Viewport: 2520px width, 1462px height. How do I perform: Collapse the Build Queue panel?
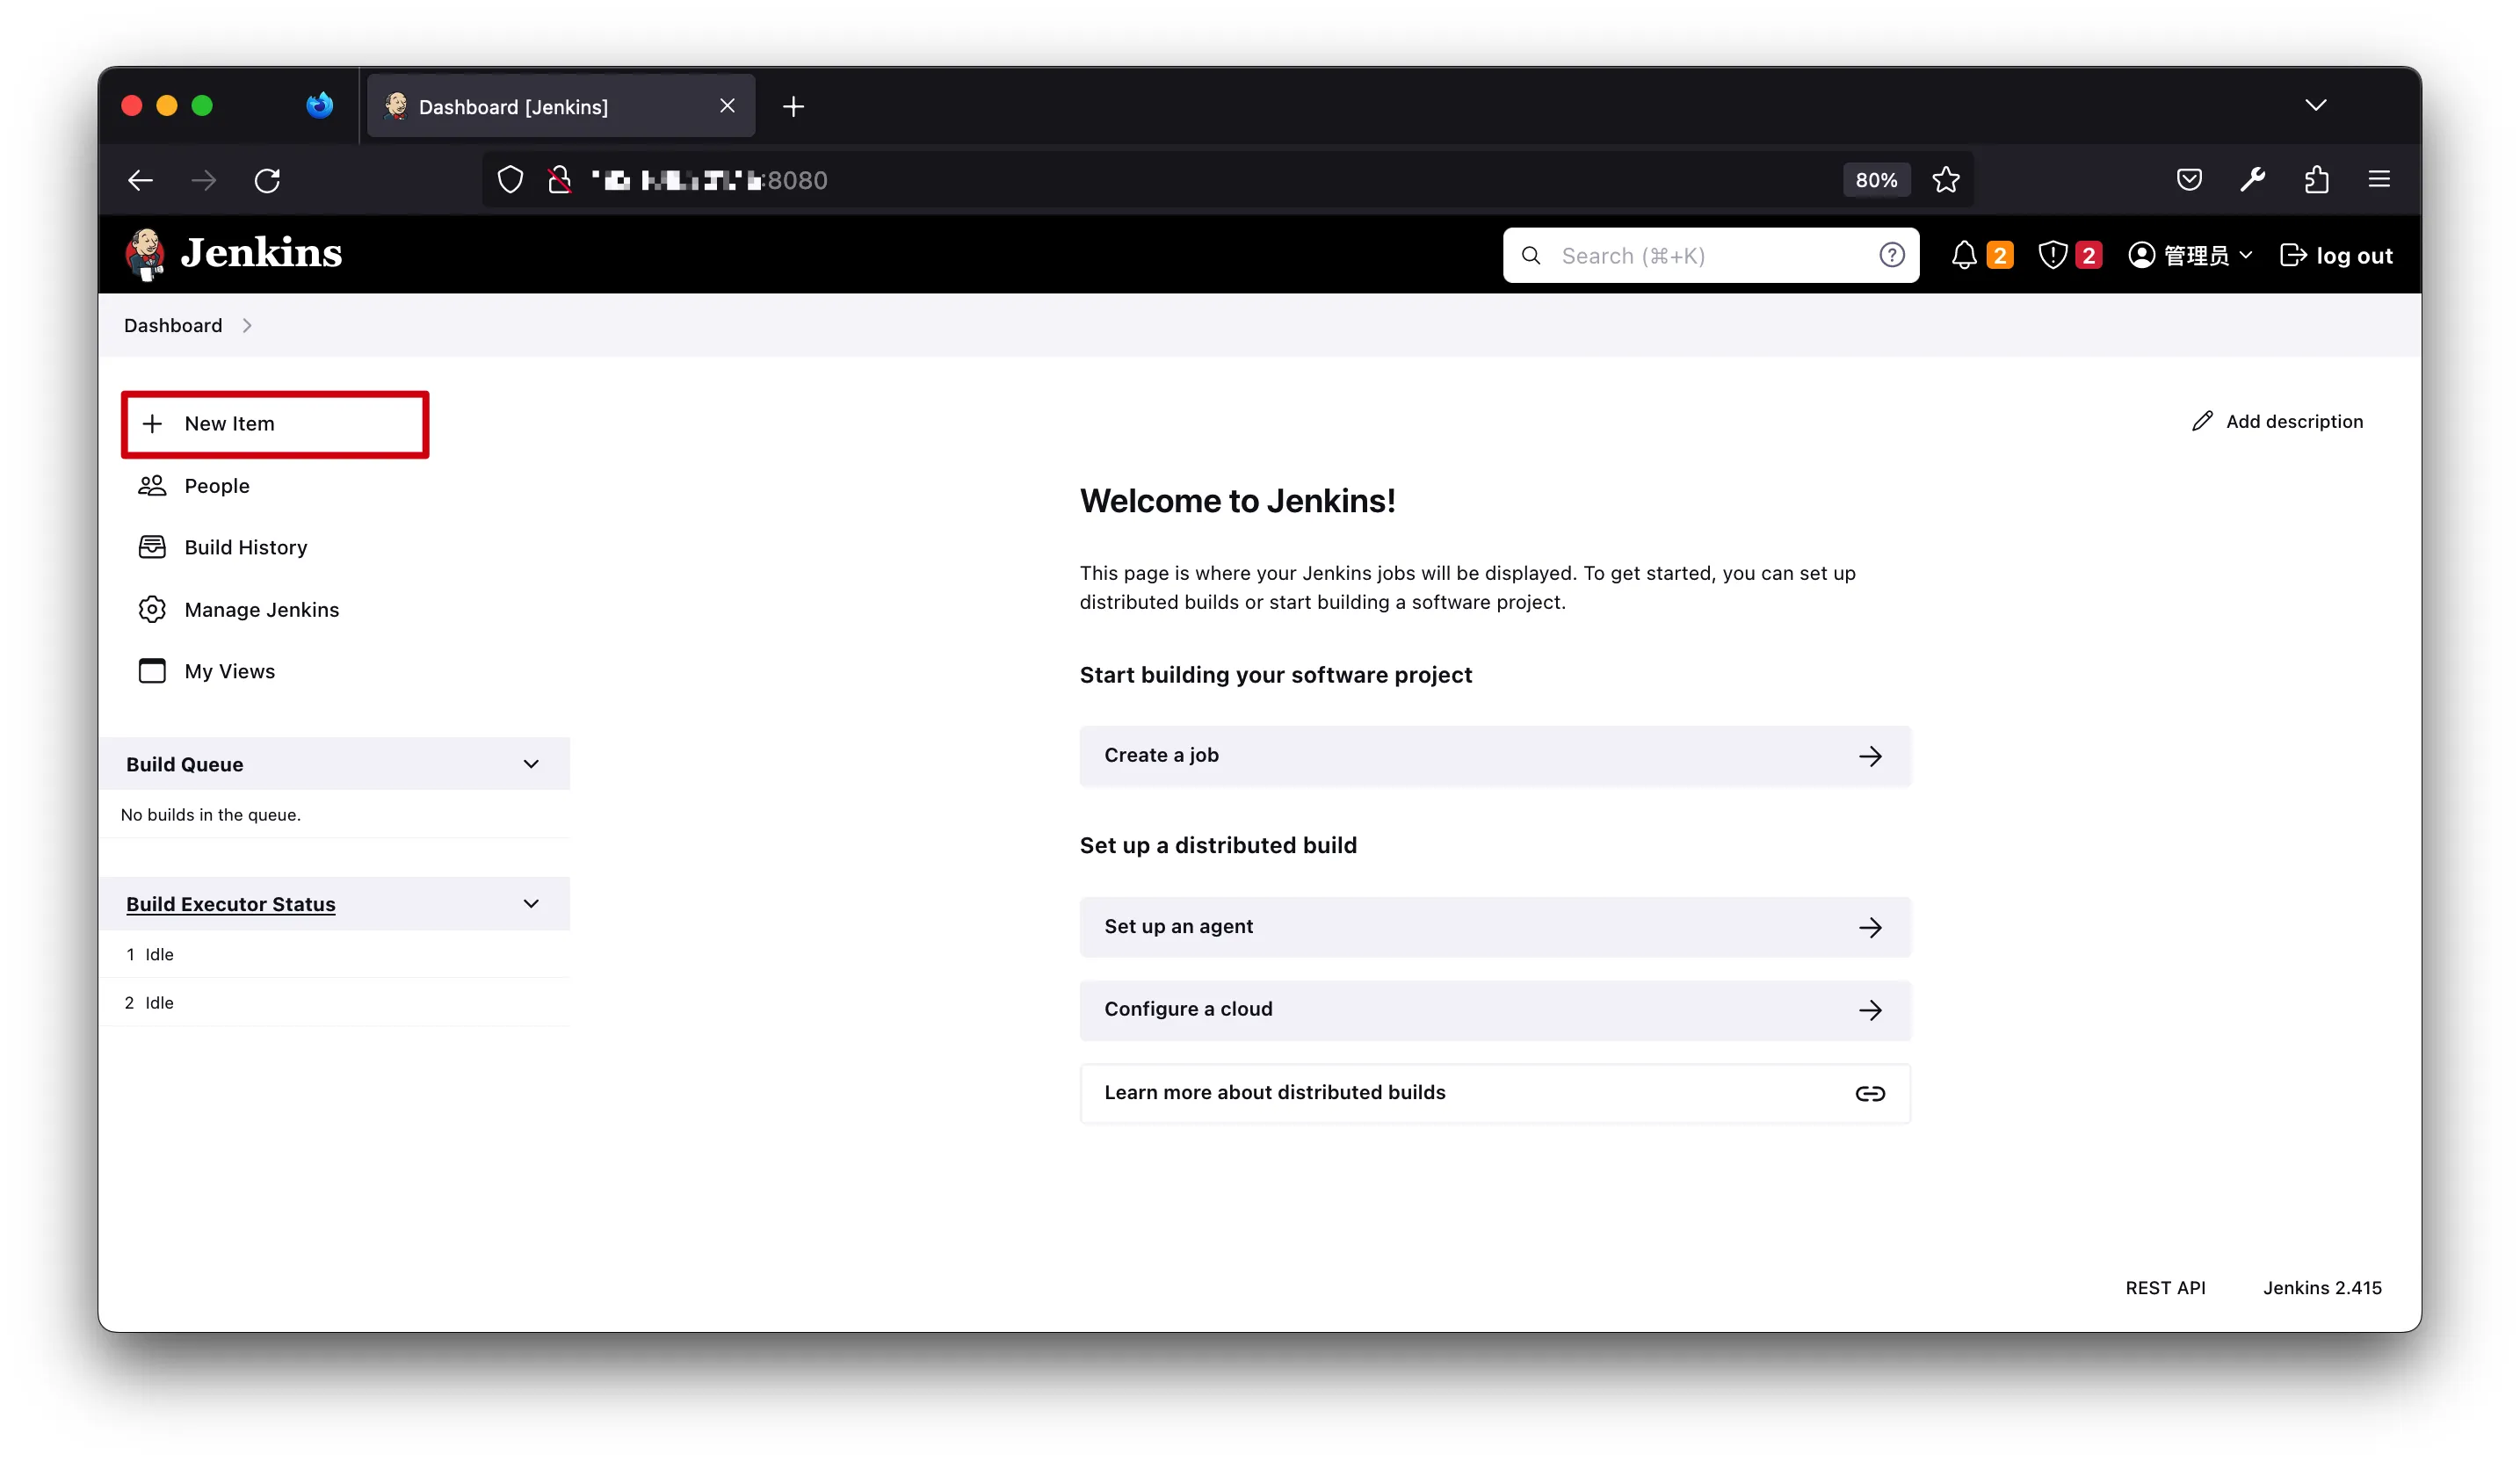531,764
